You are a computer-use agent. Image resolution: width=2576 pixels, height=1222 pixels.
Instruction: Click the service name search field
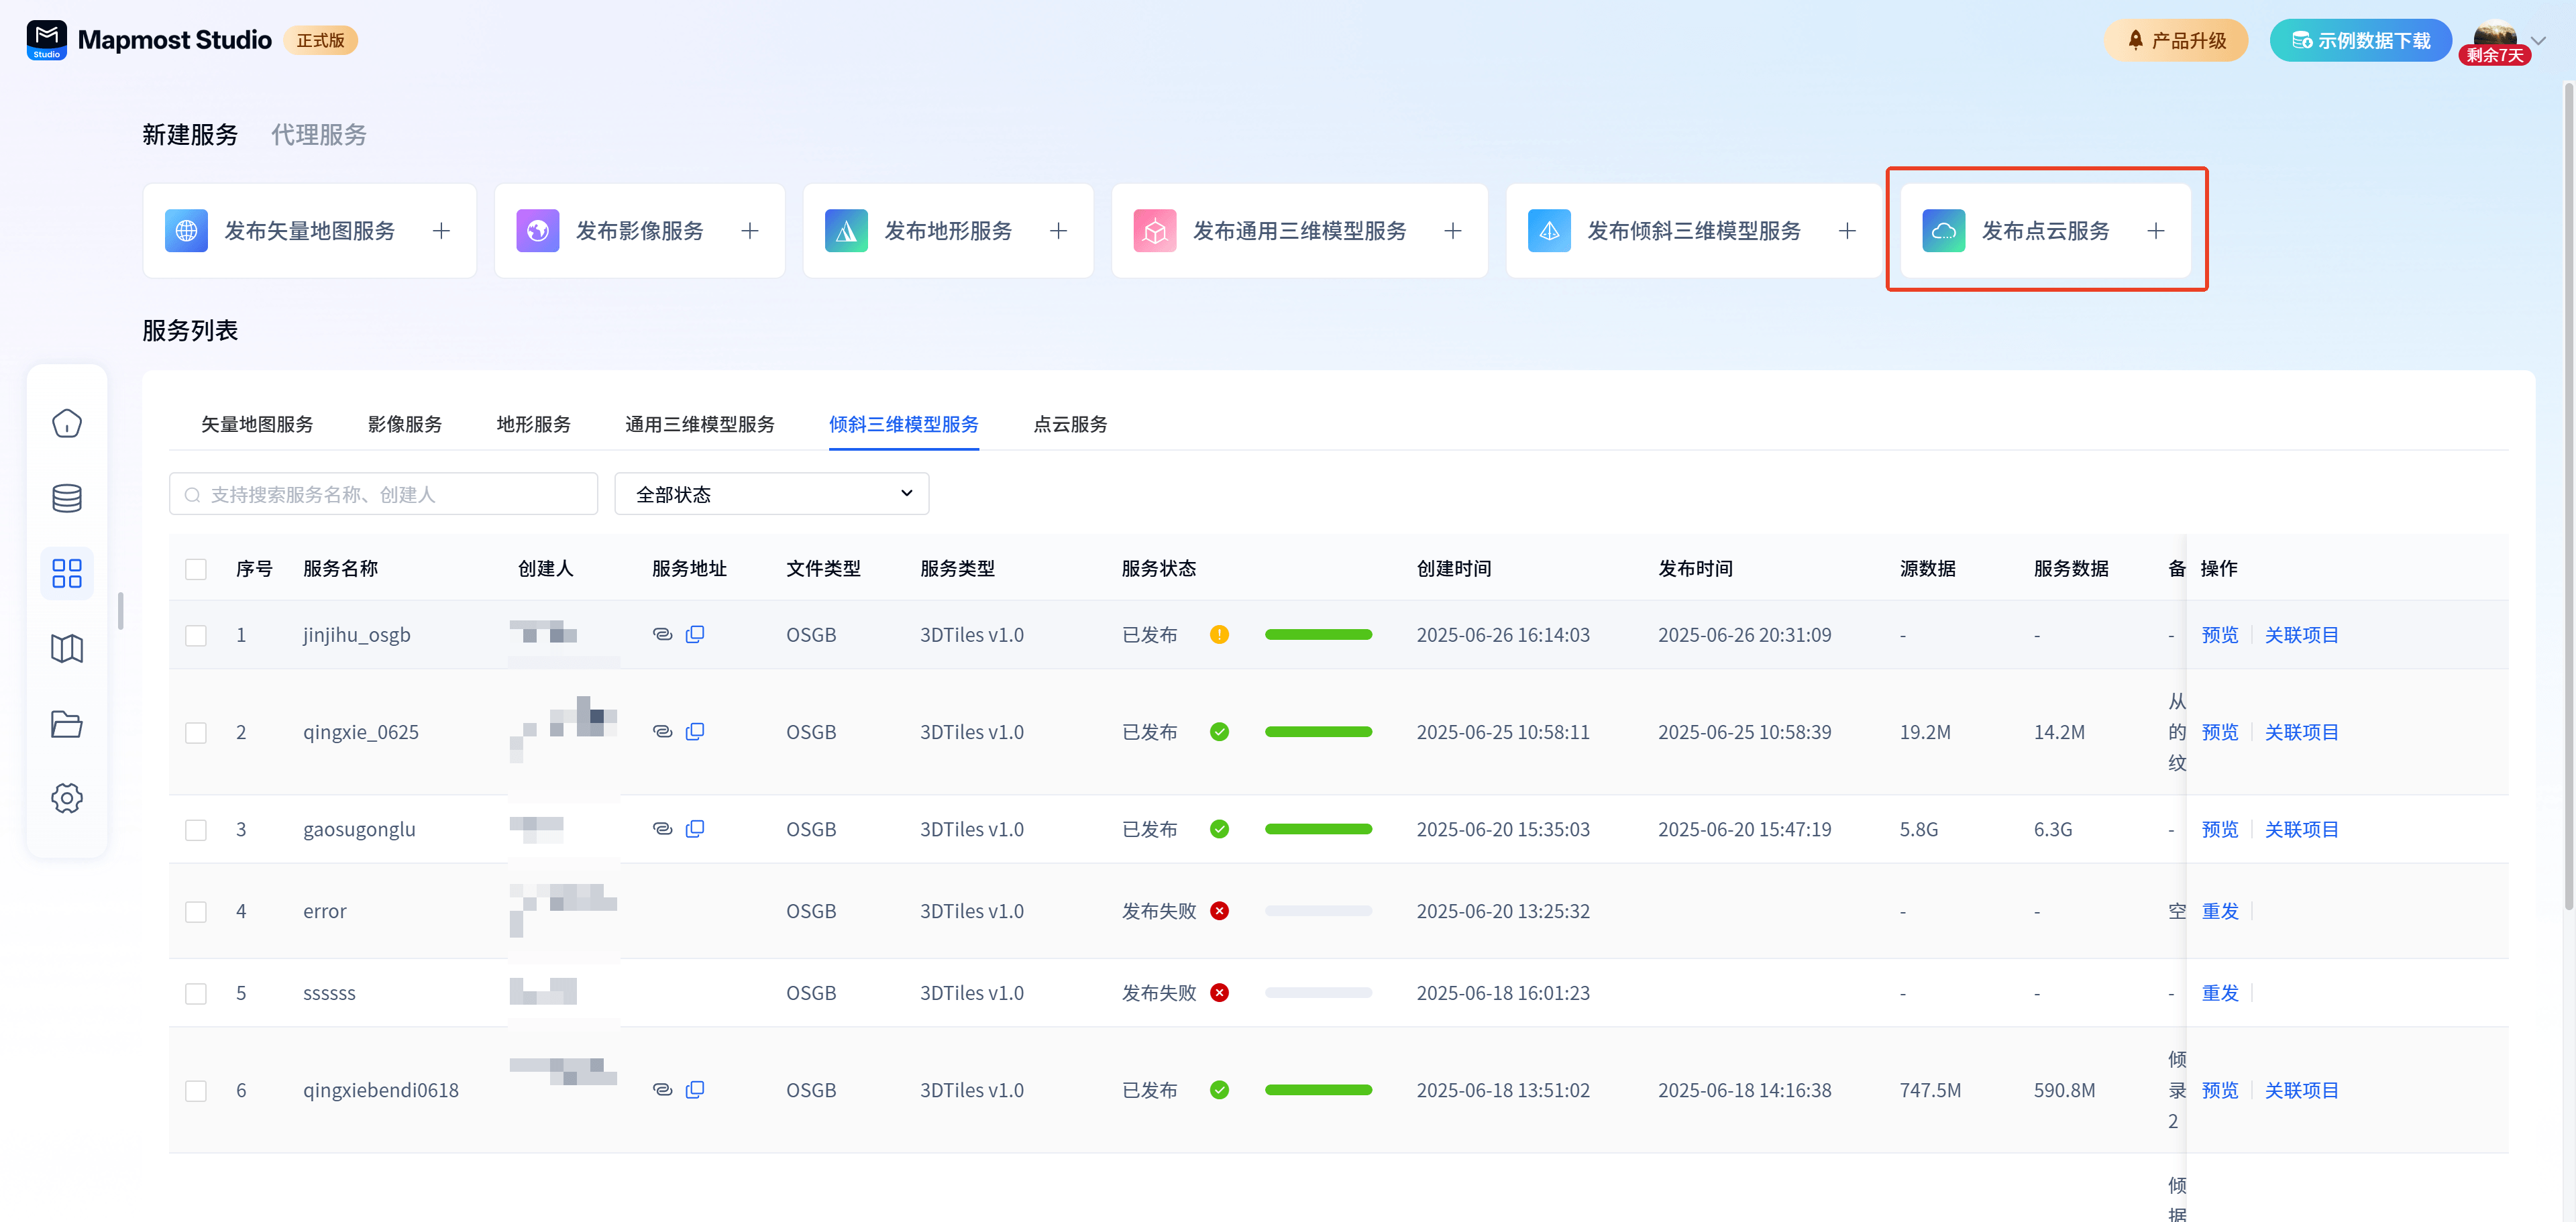(x=384, y=494)
